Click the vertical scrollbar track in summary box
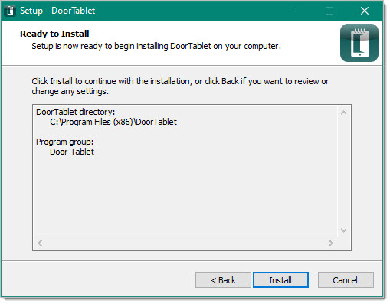 tap(343, 172)
